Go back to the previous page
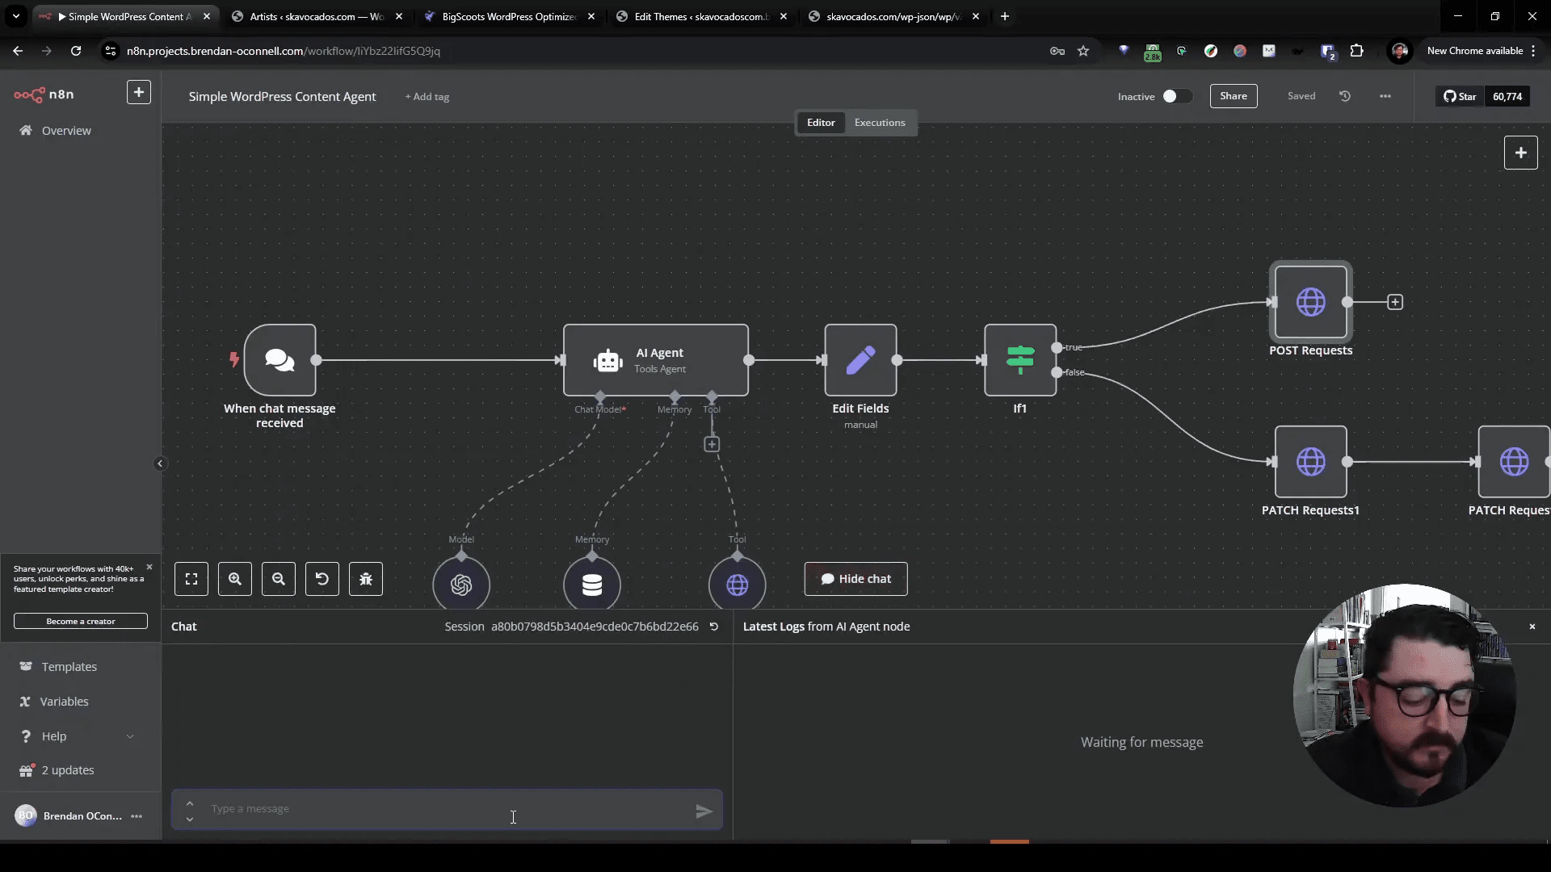 (x=18, y=51)
